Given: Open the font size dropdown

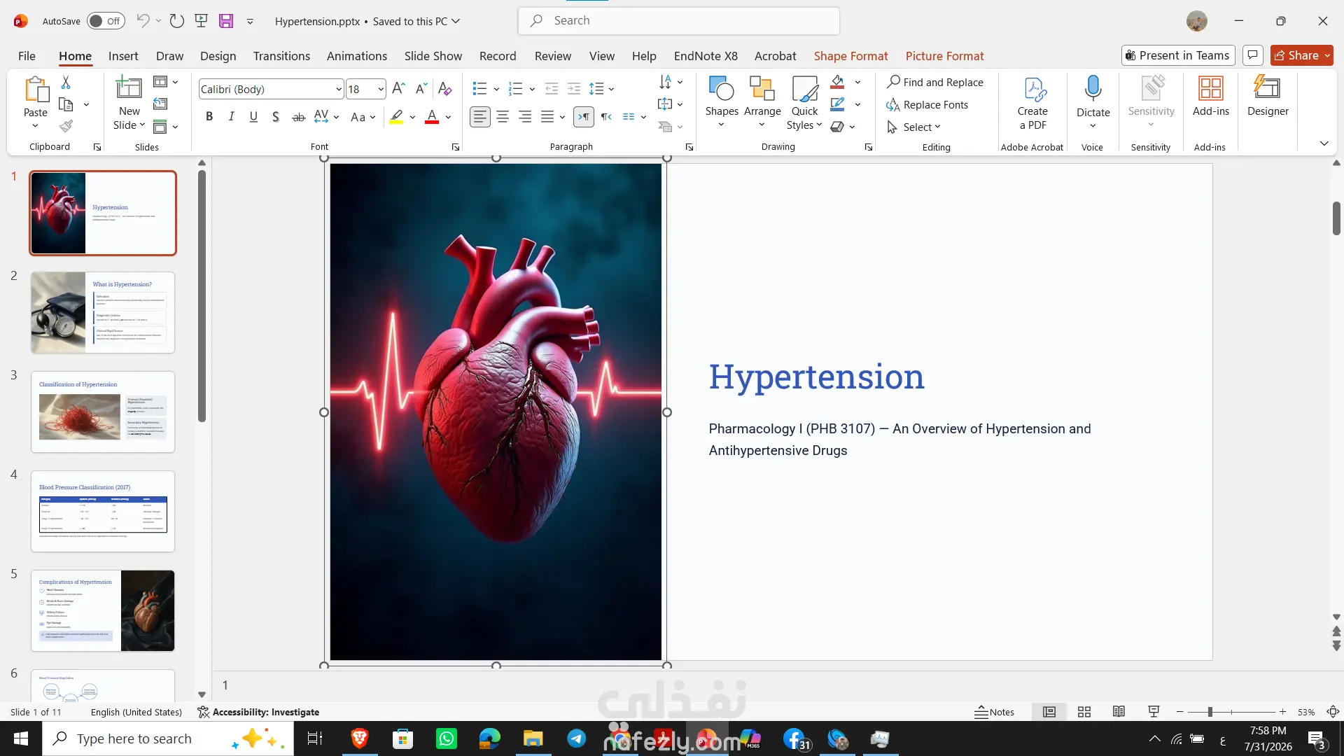Looking at the screenshot, I should tap(381, 89).
